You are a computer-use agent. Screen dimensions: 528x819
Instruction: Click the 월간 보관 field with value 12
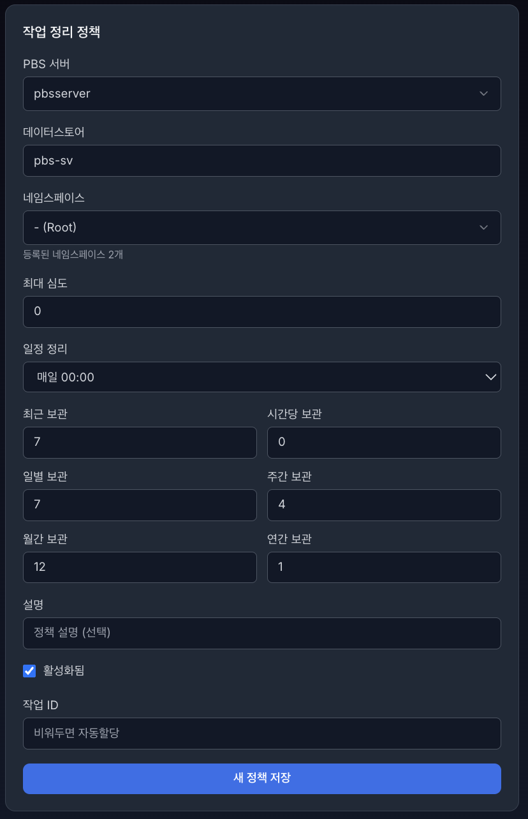tap(140, 567)
